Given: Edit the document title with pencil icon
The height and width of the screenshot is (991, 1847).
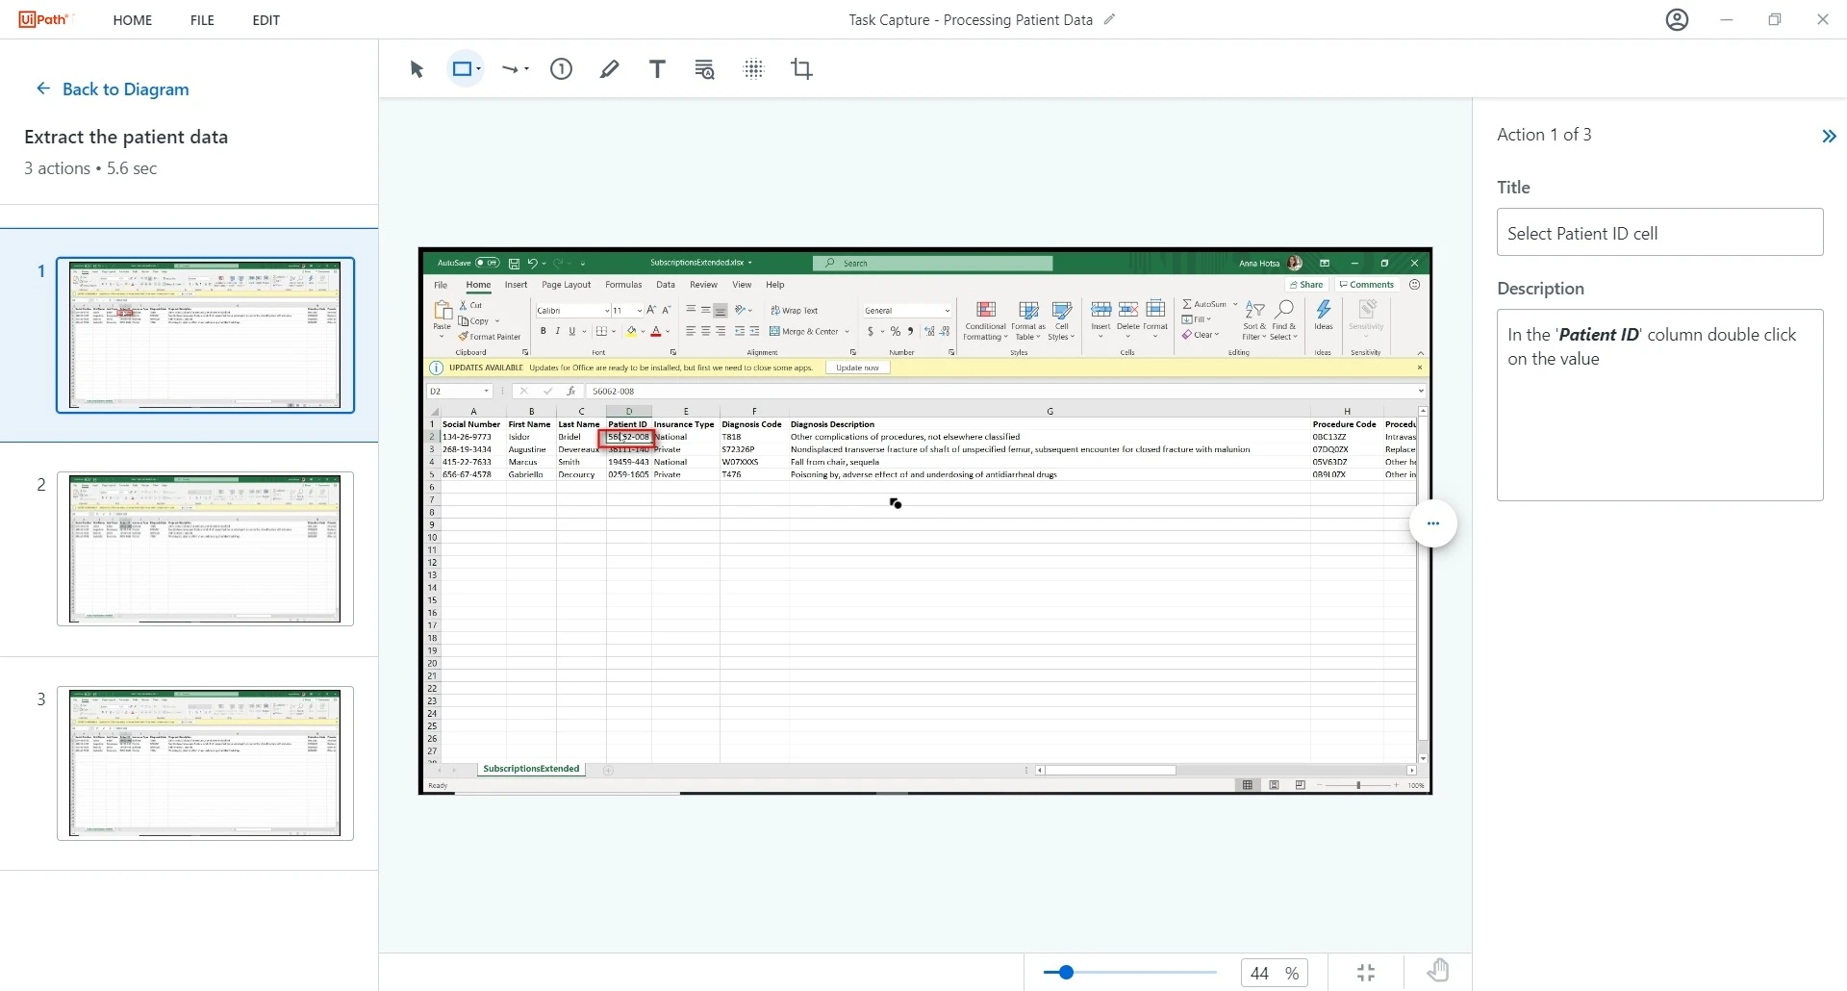Looking at the screenshot, I should point(1110,19).
